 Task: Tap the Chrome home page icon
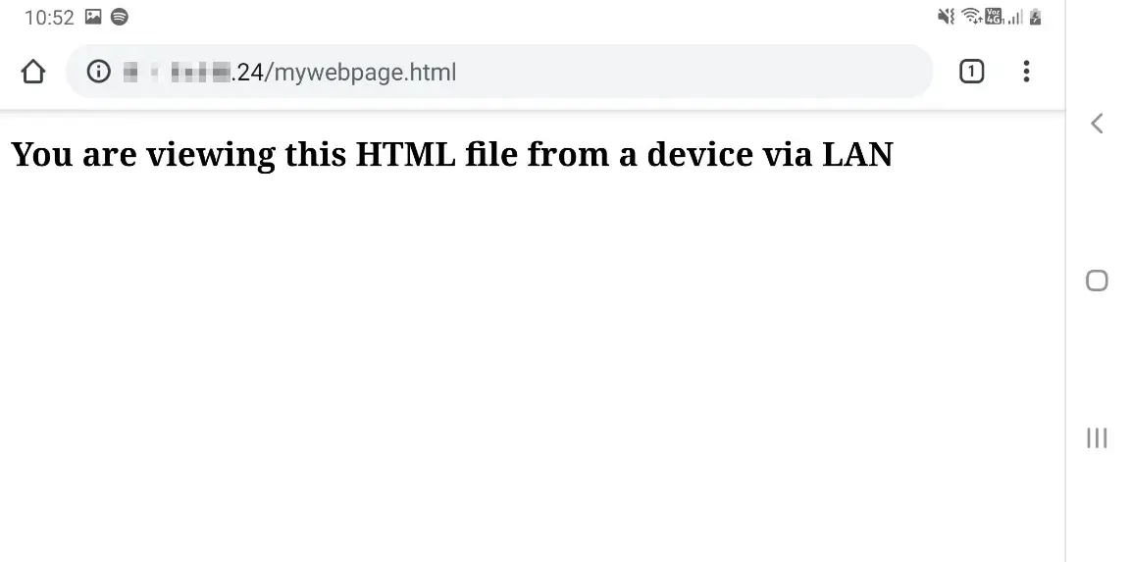pyautogui.click(x=33, y=72)
